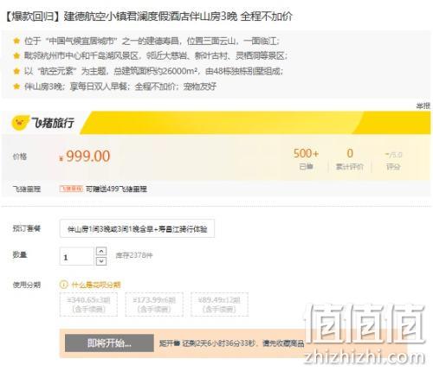
Task: Click the red 飞猪里程 tag badge
Action: click(71, 189)
